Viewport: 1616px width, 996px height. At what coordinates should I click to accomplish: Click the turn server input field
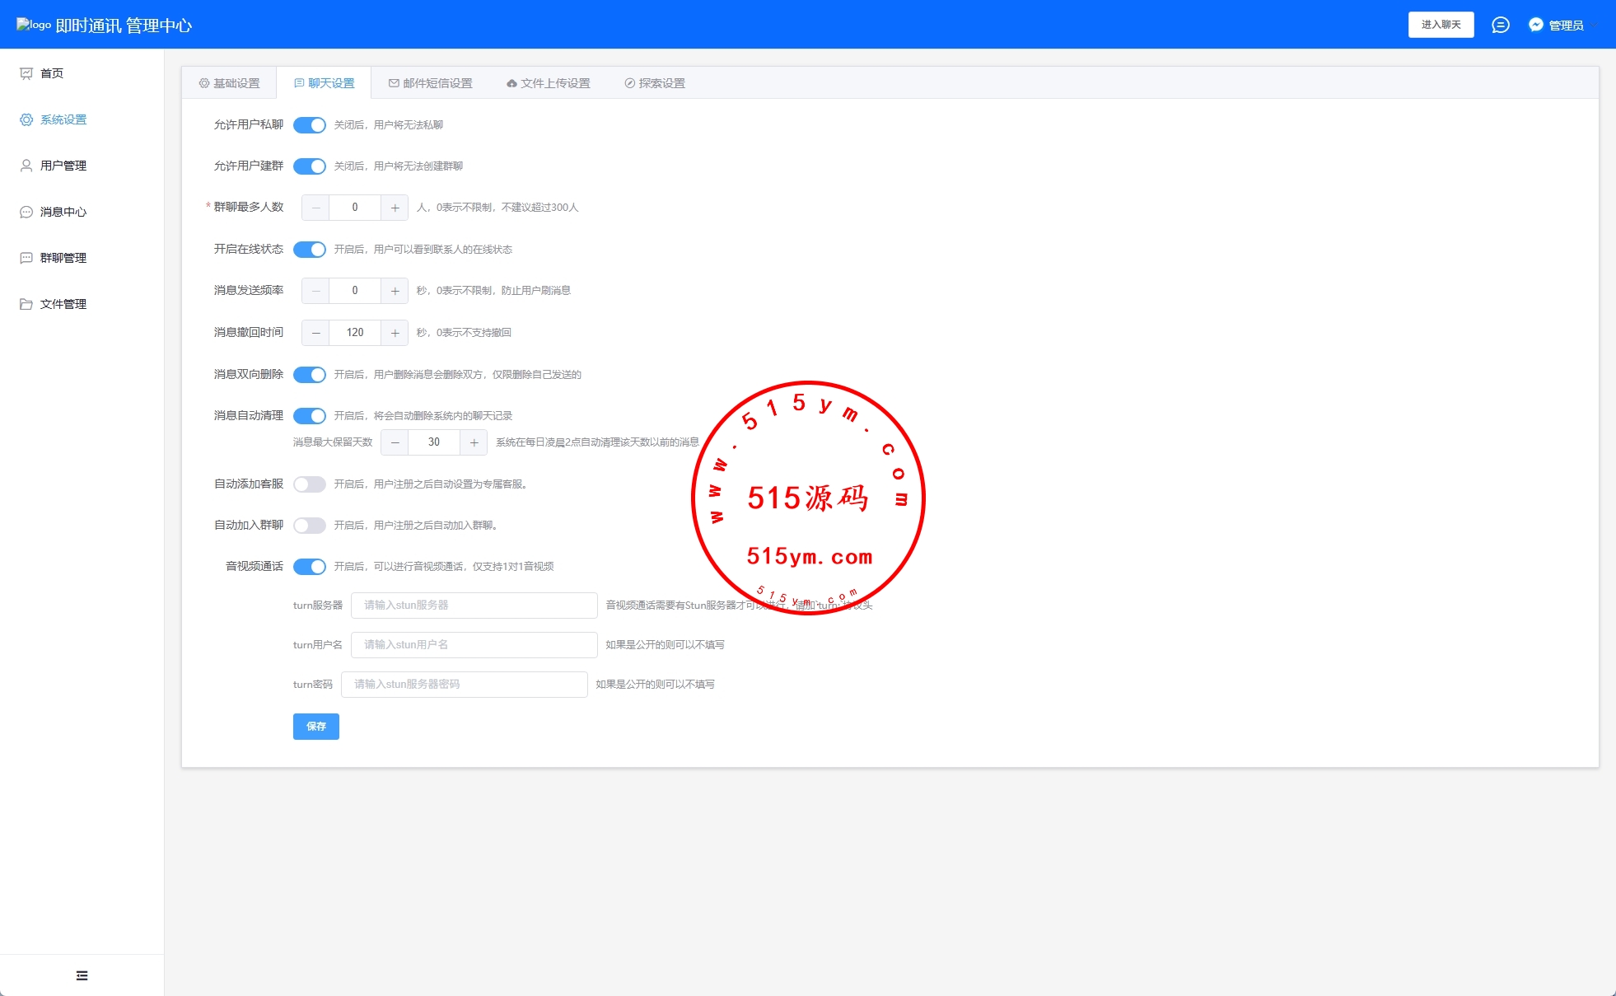(x=474, y=606)
